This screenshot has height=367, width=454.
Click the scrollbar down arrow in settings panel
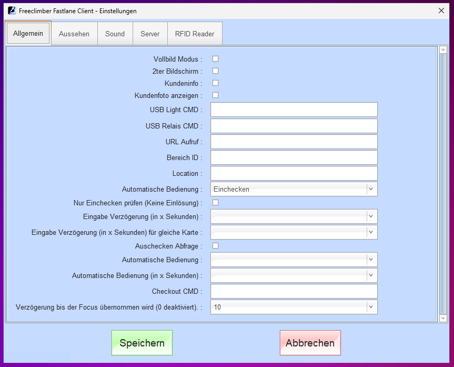tap(443, 318)
